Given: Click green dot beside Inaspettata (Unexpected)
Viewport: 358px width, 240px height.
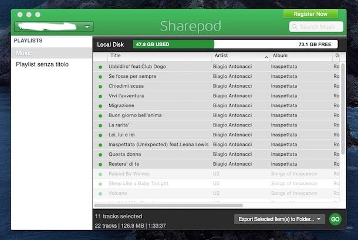Looking at the screenshot, I should 100,145.
